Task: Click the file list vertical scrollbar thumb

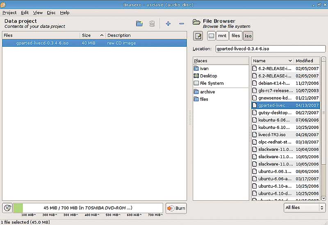Action: (323, 113)
